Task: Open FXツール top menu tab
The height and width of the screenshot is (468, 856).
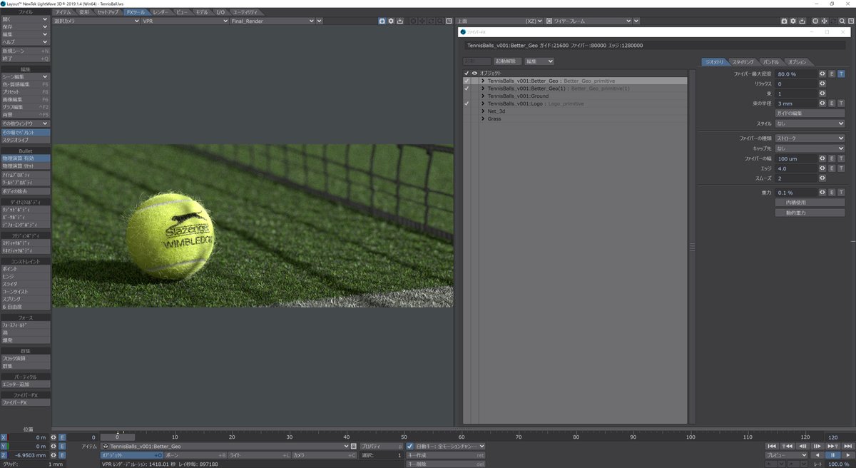Action: coord(136,12)
